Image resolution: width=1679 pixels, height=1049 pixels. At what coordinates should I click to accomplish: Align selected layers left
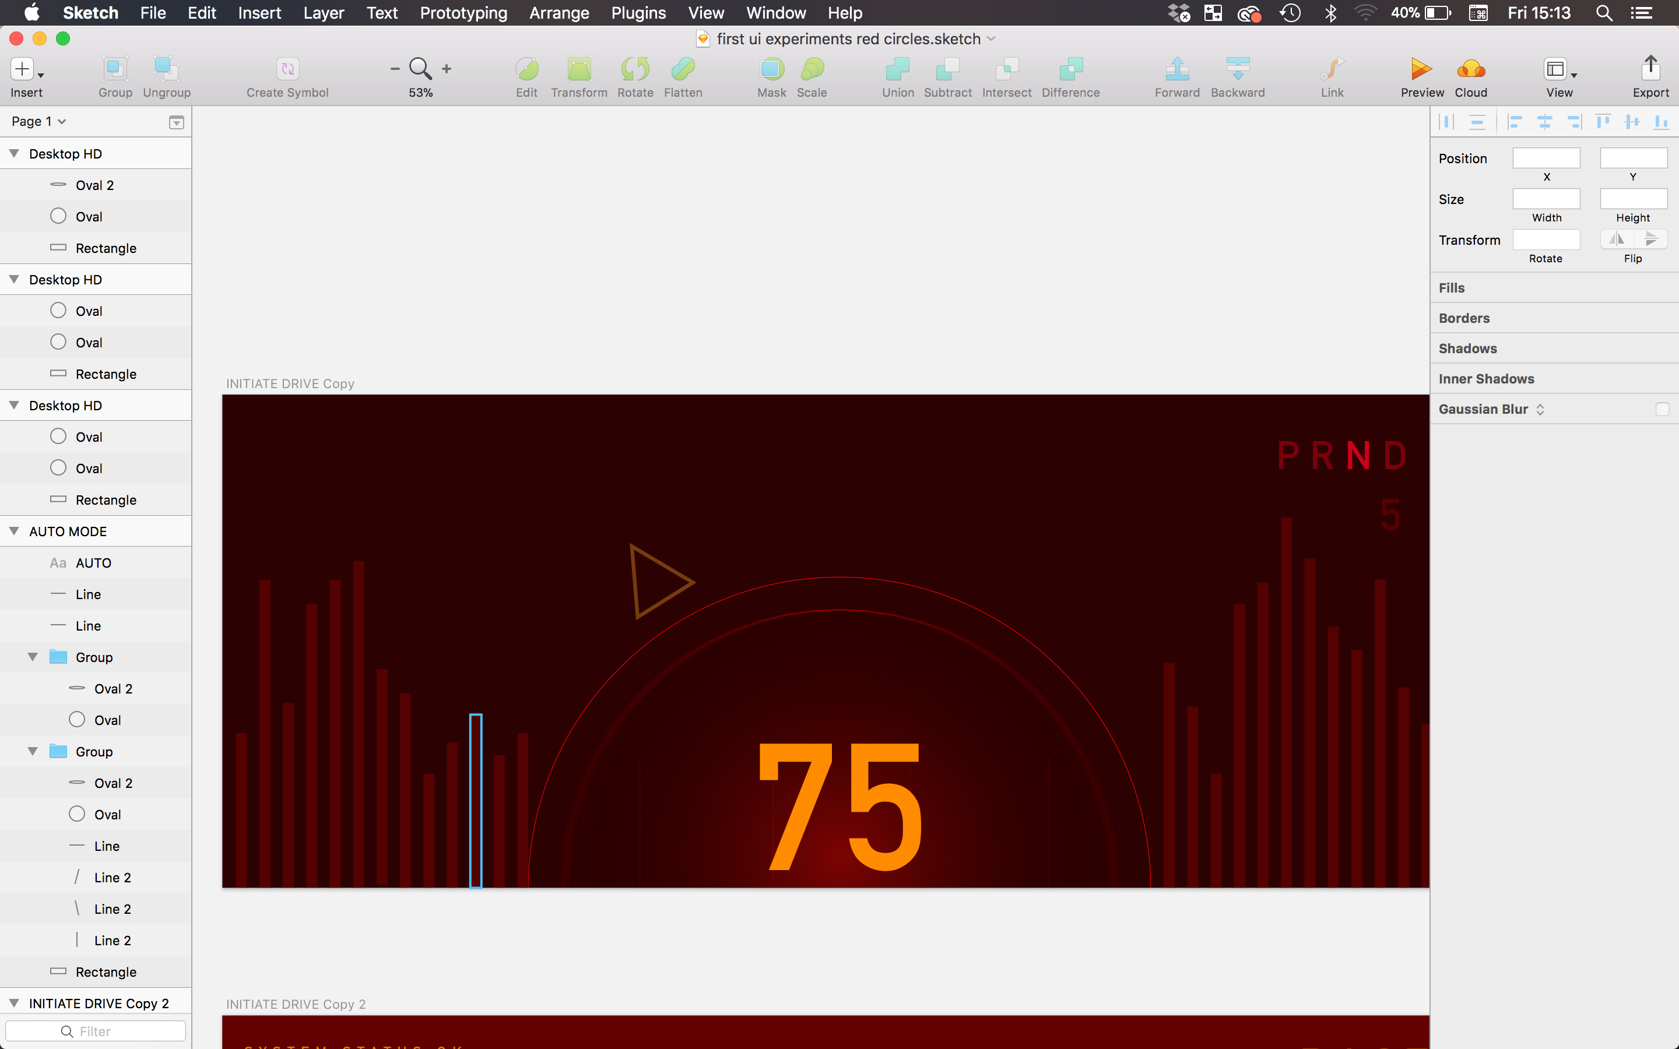click(1515, 122)
